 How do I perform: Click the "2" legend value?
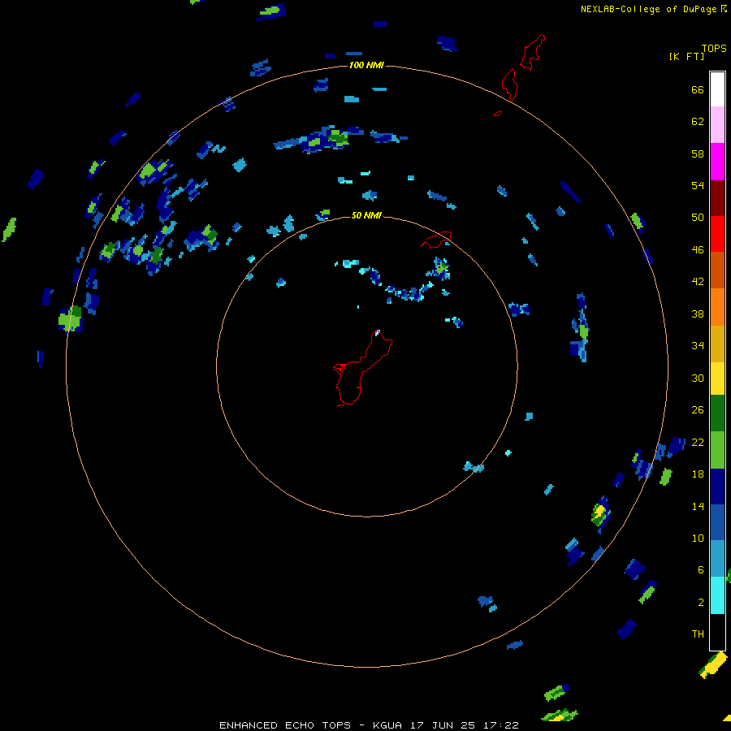point(701,603)
